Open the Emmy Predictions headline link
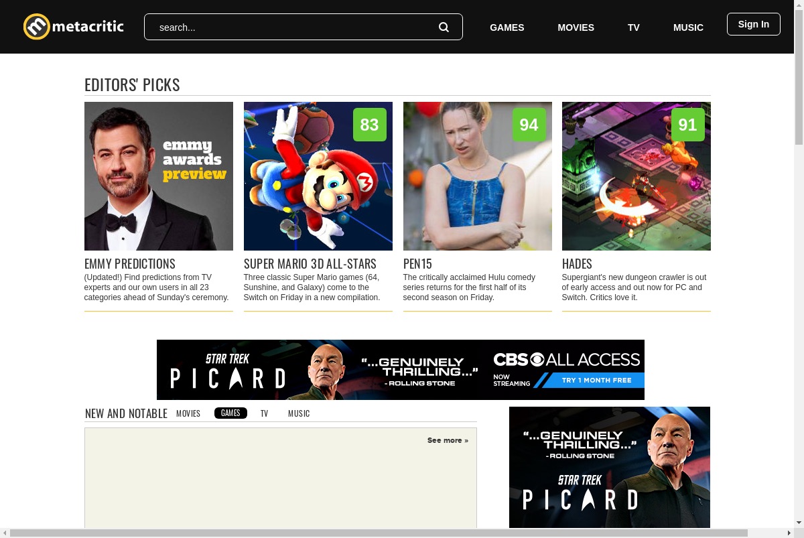Viewport: 804px width, 538px height. (130, 263)
